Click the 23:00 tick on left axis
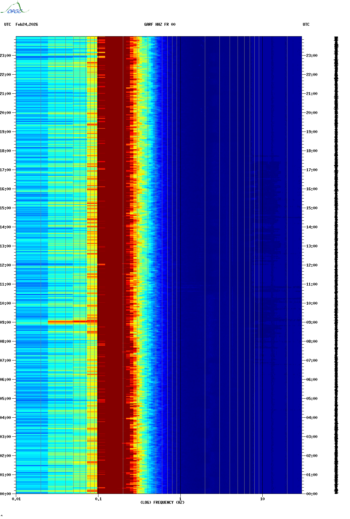The image size is (350, 519). point(6,56)
